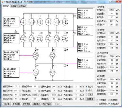Click the 保护气量FB input field
Image resolution: width=122 pixels, height=108 pixels.
tap(54, 91)
